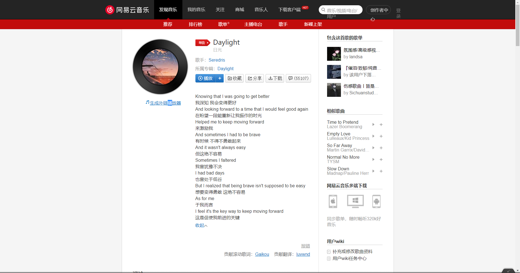The image size is (520, 273).
Task: Open Normal No More song title
Action: [343, 157]
